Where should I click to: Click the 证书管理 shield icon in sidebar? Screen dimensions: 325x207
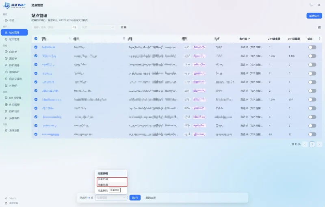(6, 39)
